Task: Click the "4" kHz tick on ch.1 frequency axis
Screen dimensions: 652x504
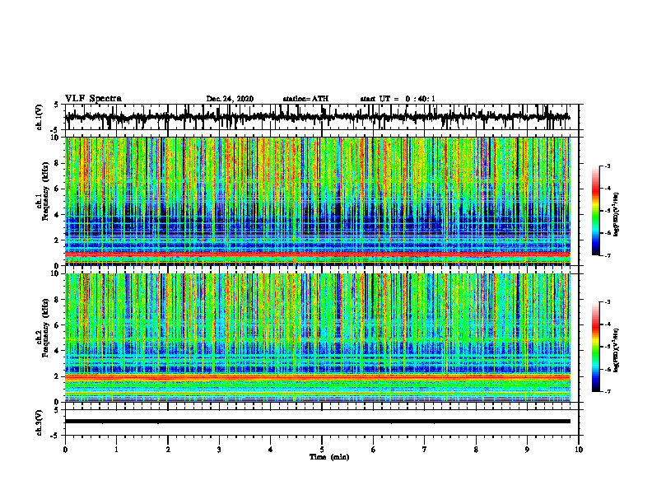Action: tap(58, 215)
